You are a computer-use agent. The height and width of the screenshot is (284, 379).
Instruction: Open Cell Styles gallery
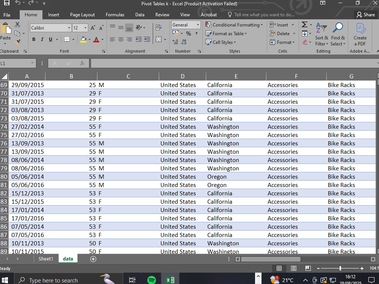pyautogui.click(x=221, y=42)
